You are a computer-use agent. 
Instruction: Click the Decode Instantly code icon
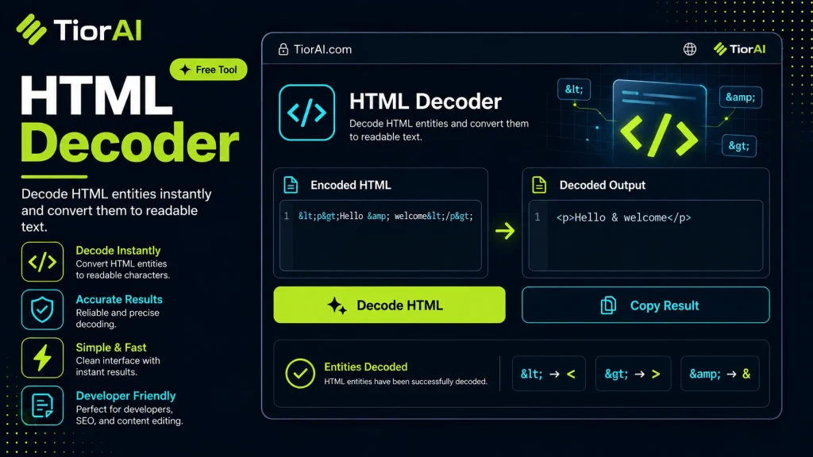point(43,262)
